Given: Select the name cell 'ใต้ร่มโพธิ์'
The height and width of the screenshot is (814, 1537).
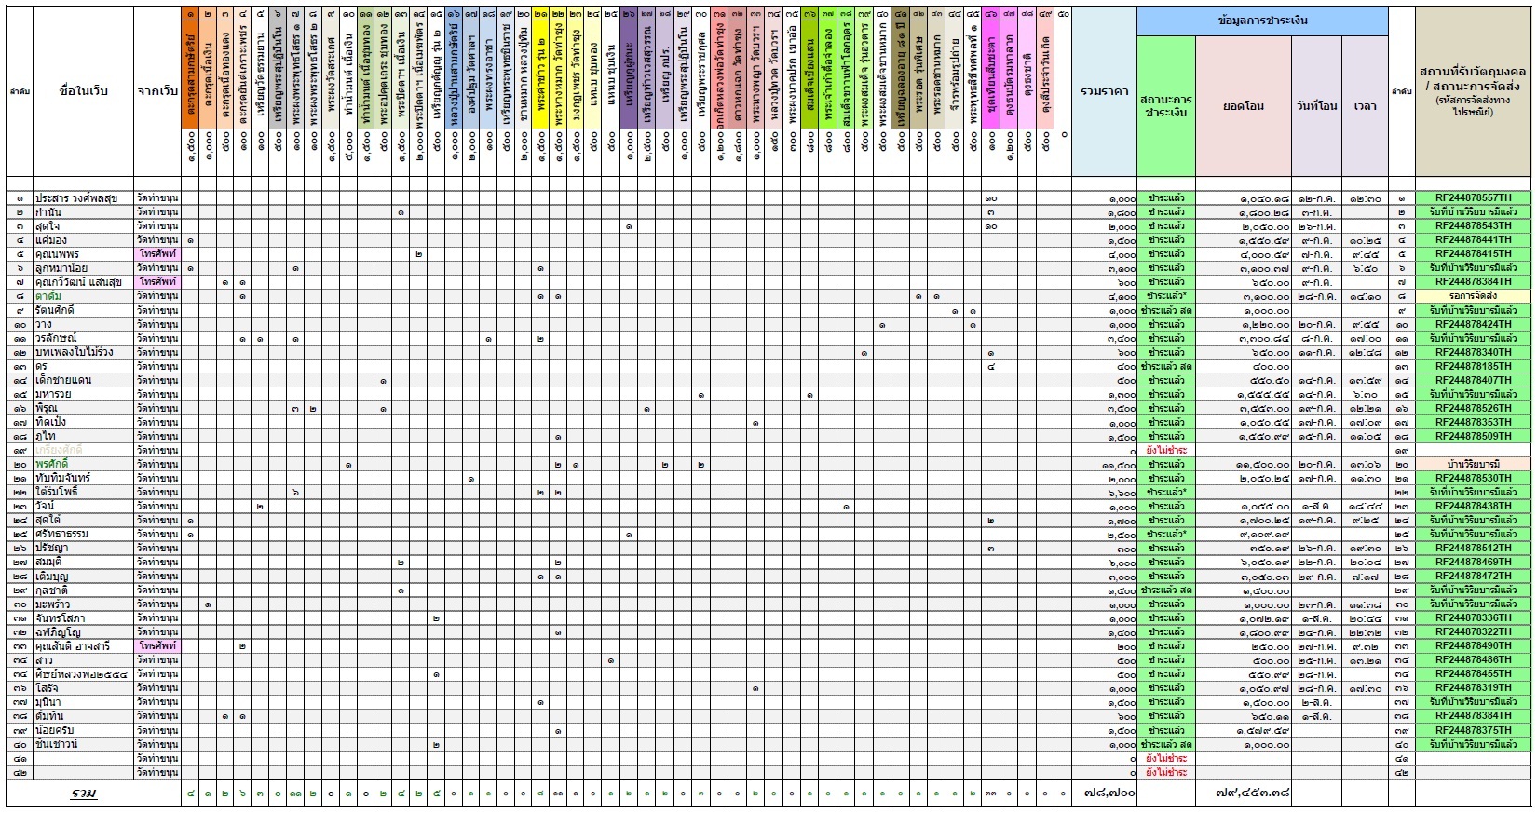Looking at the screenshot, I should point(83,492).
